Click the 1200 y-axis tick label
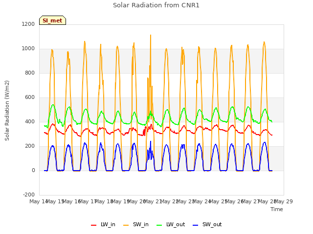 click(x=28, y=24)
